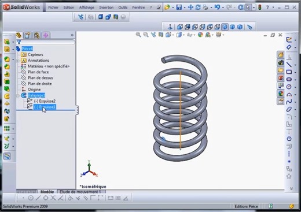
Task: Open the PropertyManager tab
Action: (x=27, y=35)
